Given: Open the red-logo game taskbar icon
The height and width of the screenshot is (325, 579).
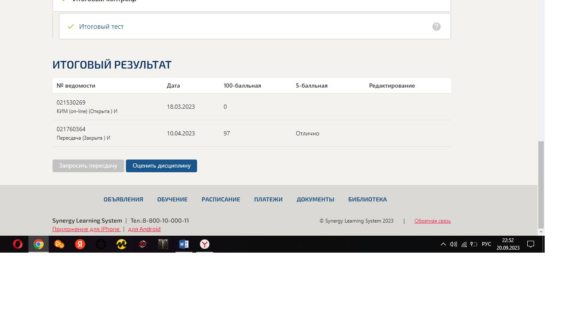Looking at the screenshot, I should (142, 244).
